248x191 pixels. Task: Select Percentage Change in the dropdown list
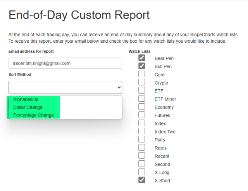click(33, 115)
